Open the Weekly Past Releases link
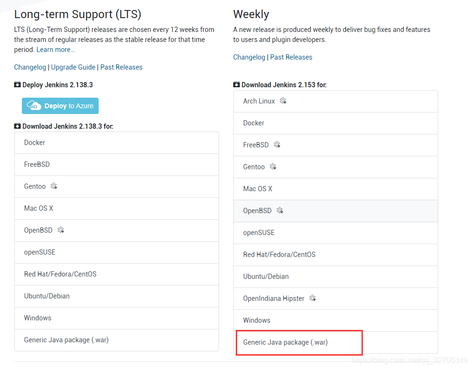 (x=291, y=57)
